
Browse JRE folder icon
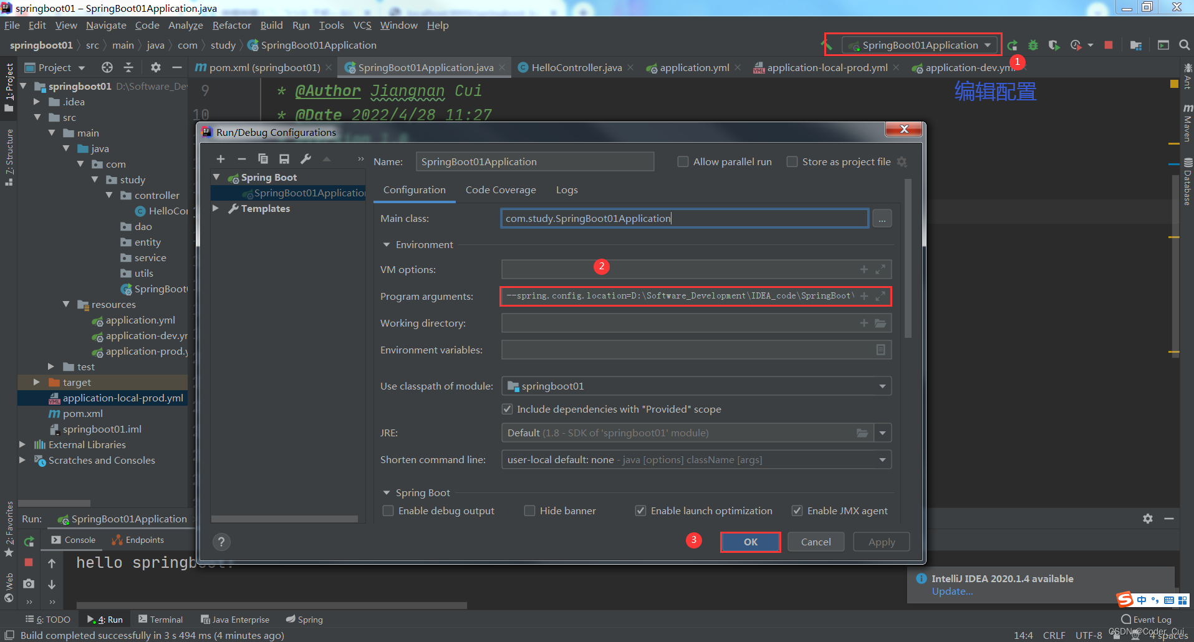862,433
